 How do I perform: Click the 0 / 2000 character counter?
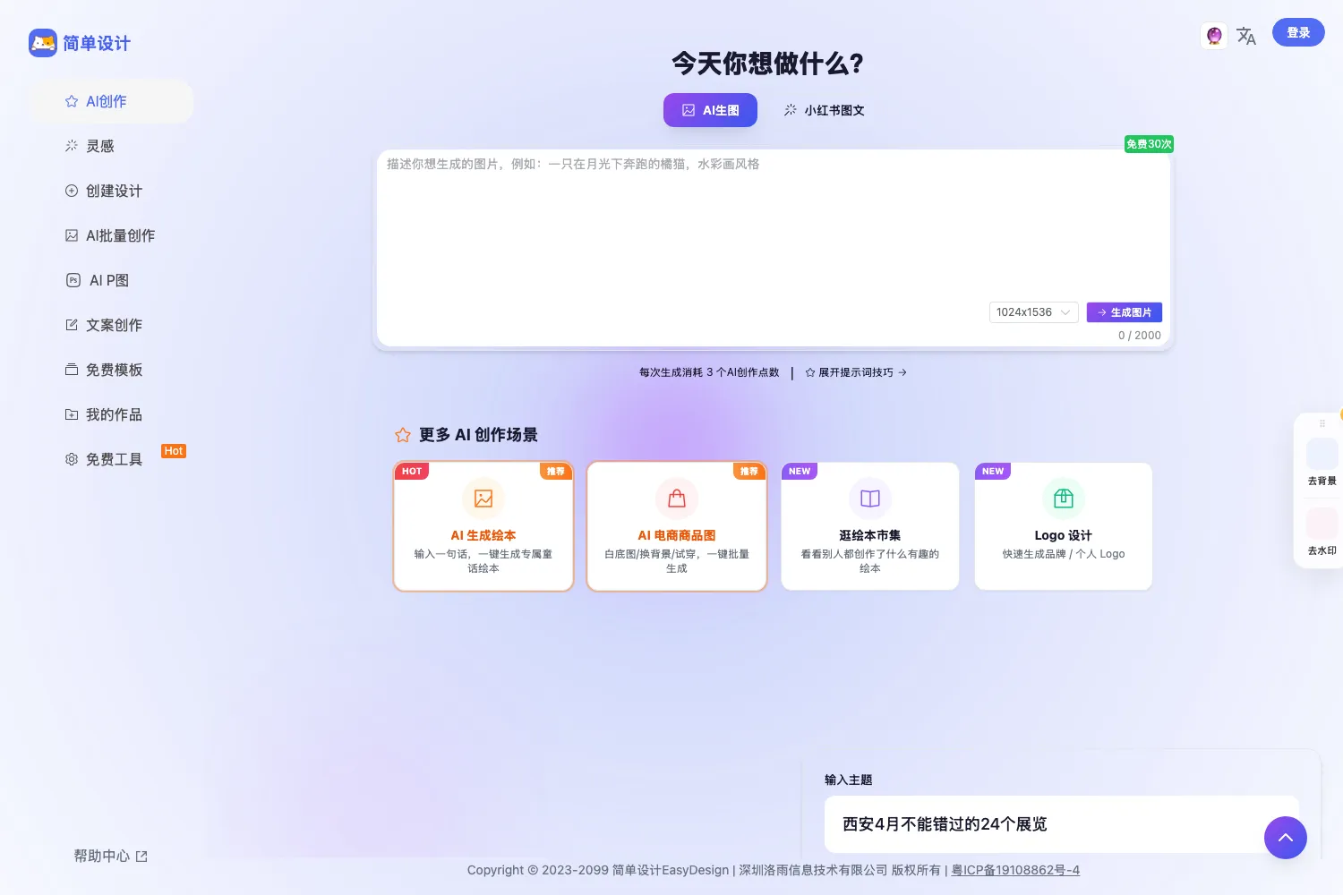1139,336
